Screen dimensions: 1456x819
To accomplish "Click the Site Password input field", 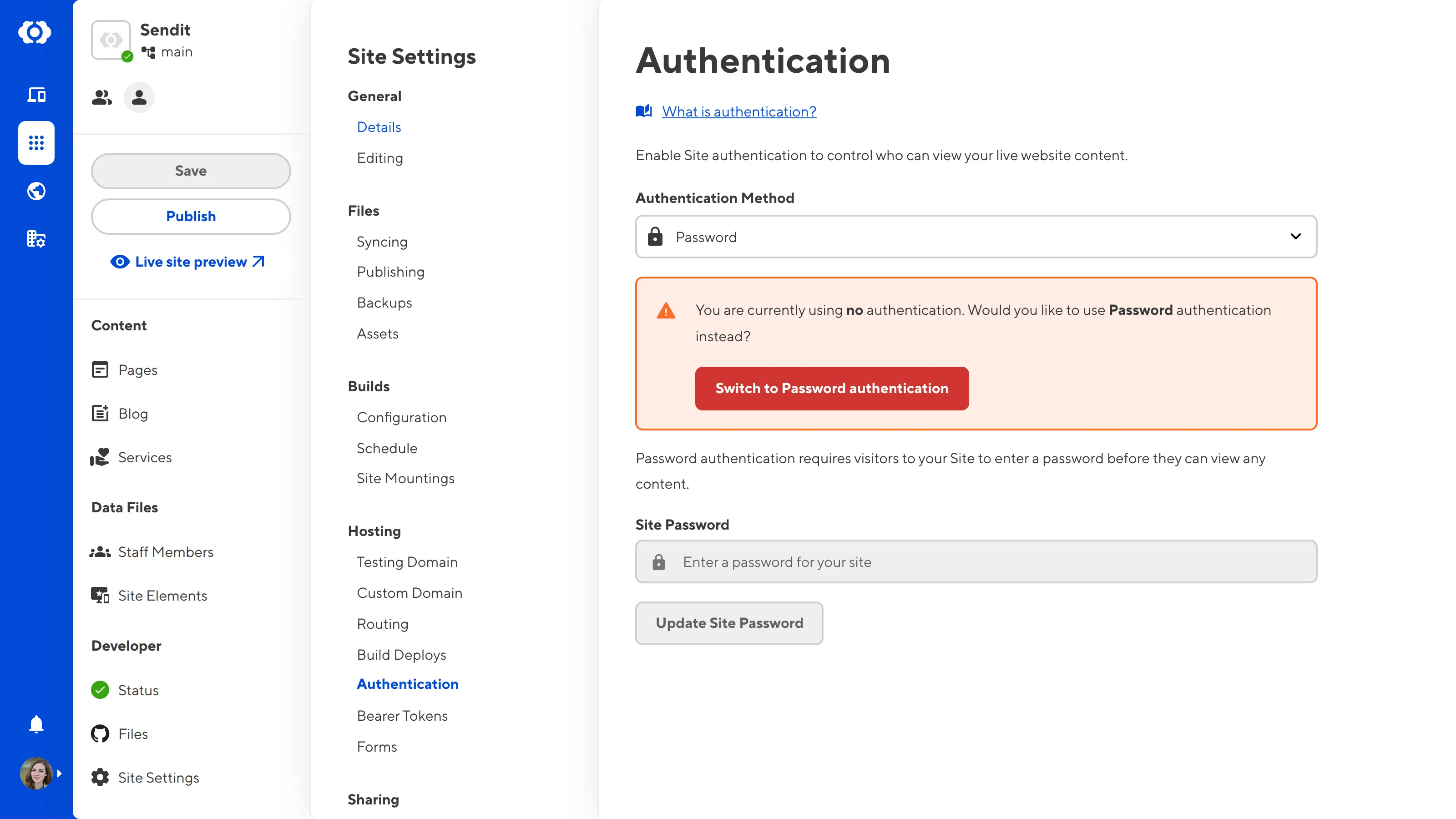I will 975,562.
